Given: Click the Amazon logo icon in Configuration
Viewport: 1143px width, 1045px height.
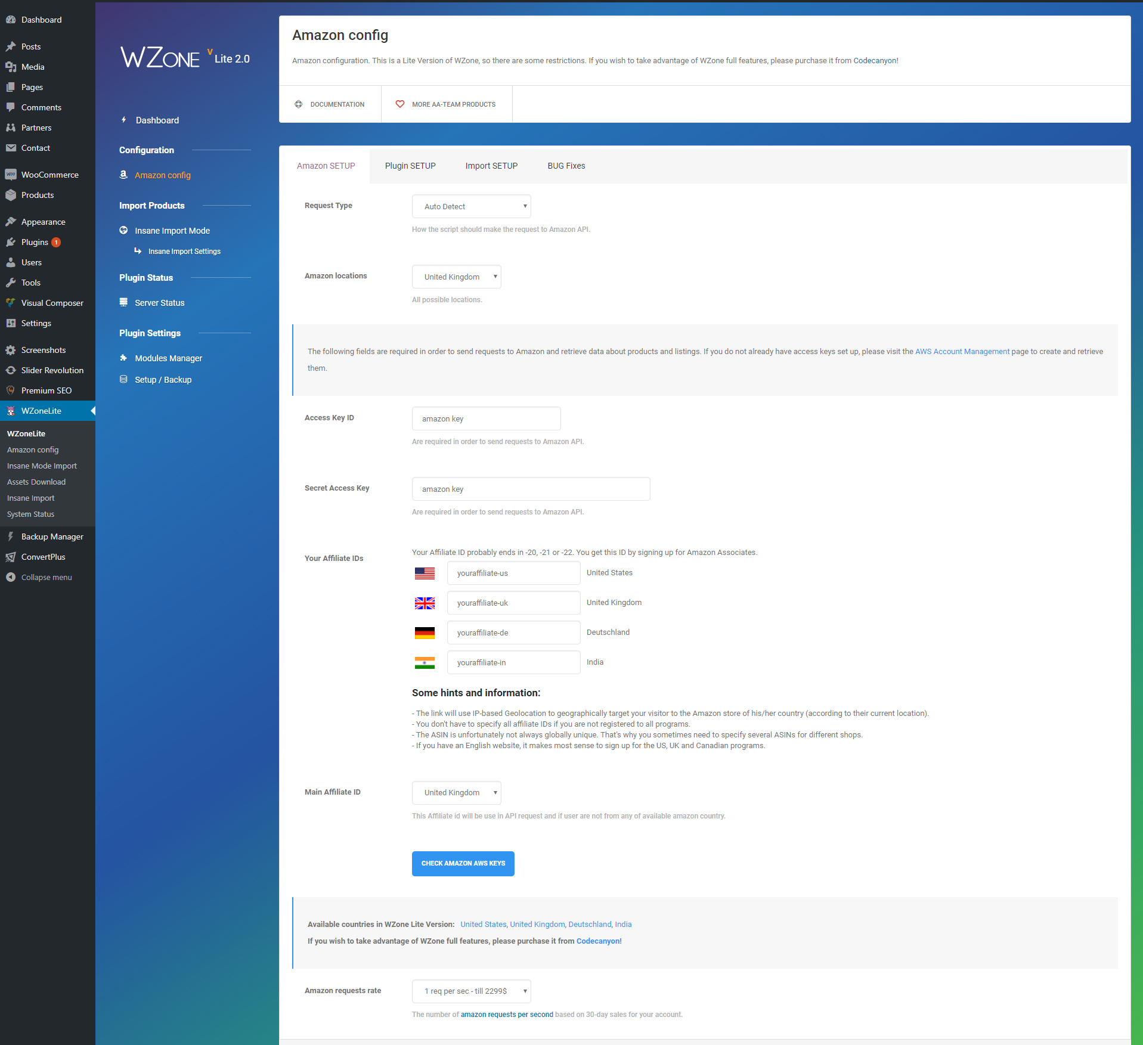Looking at the screenshot, I should click(x=123, y=175).
